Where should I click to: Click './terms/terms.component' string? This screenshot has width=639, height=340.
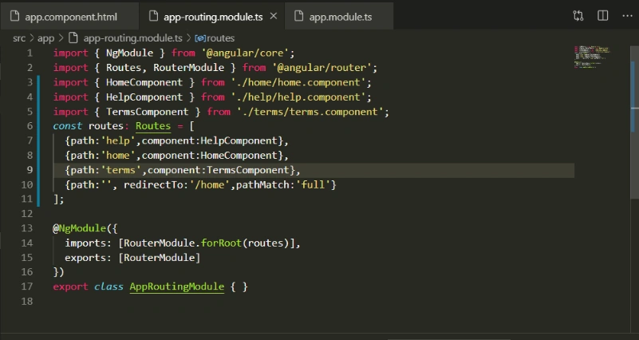pyautogui.click(x=310, y=112)
